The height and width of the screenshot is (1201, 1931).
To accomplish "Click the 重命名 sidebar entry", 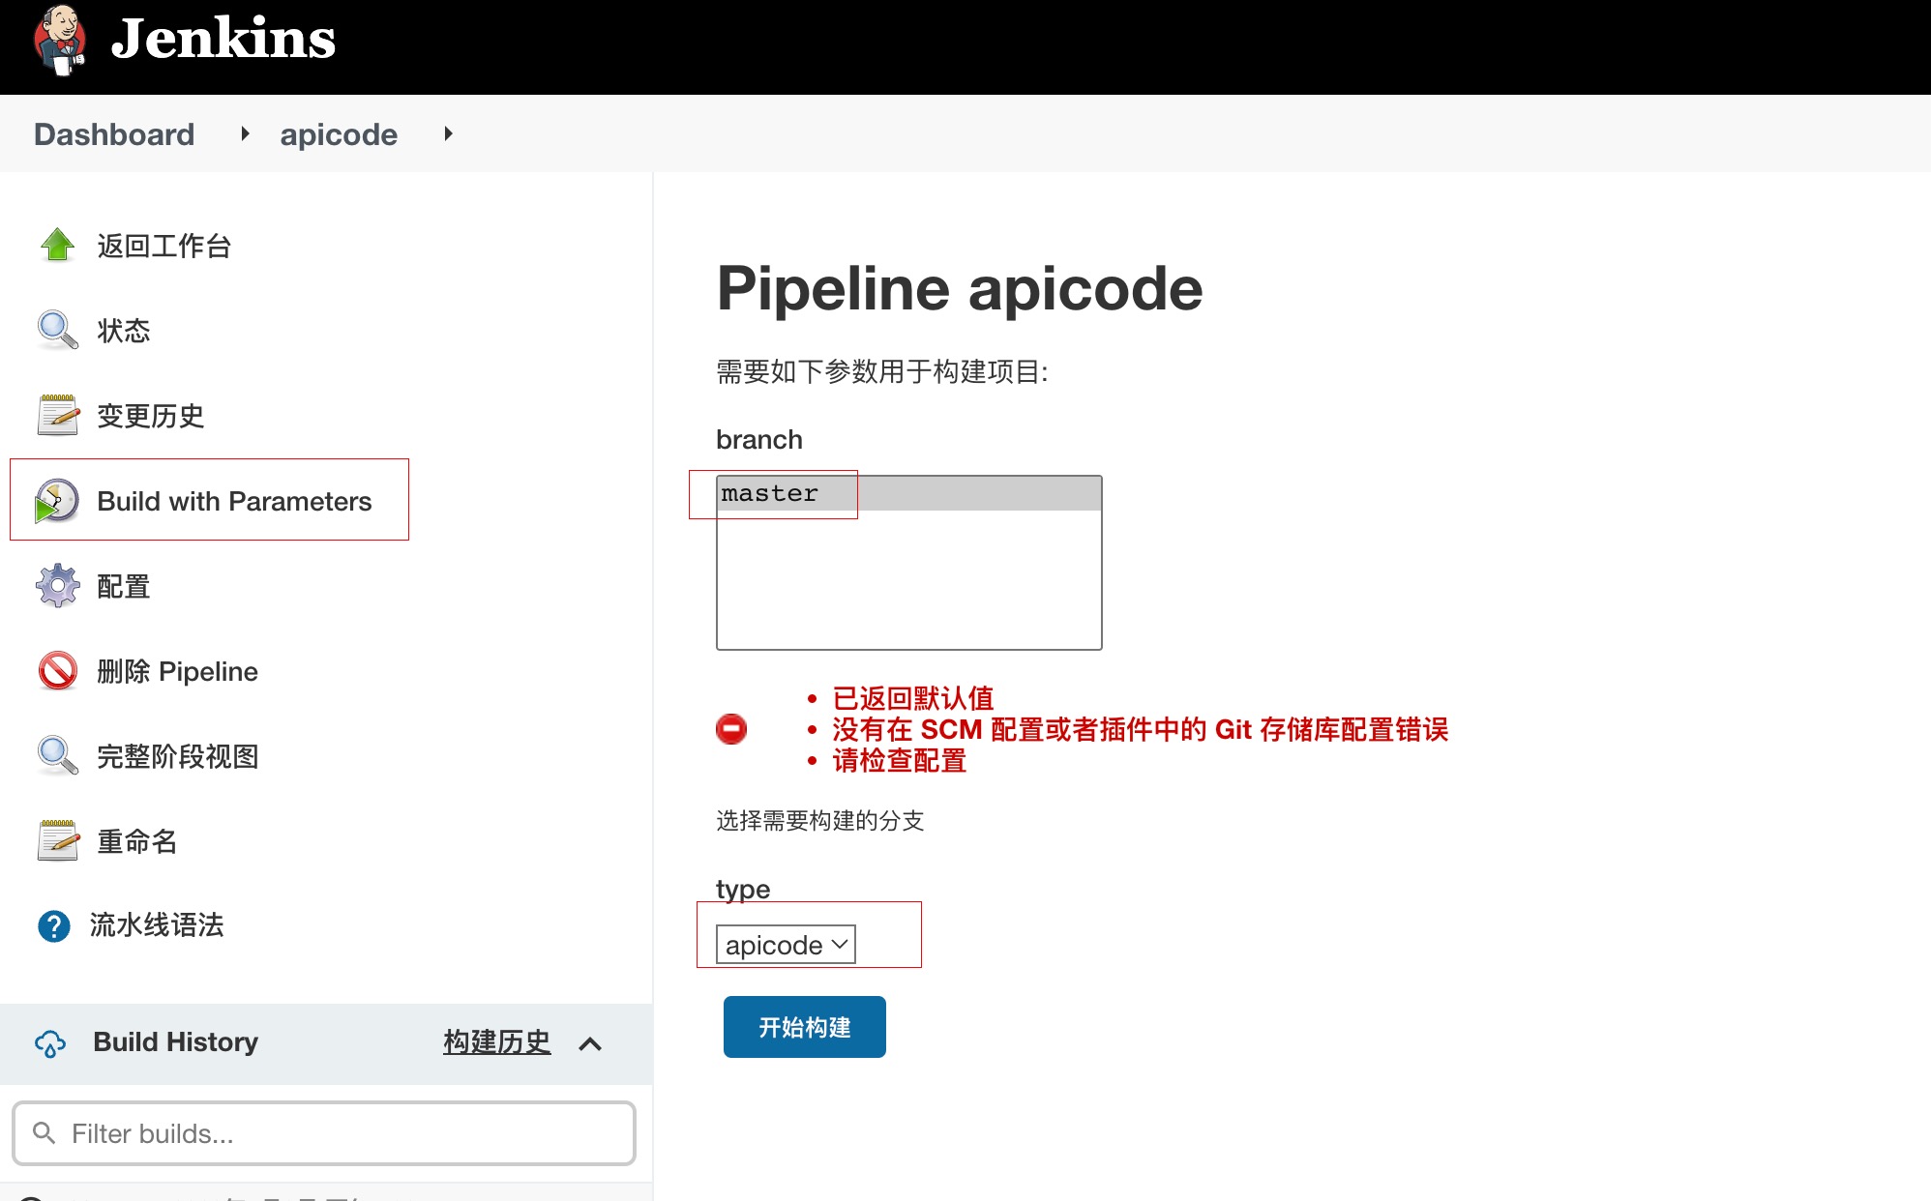I will [x=136, y=841].
